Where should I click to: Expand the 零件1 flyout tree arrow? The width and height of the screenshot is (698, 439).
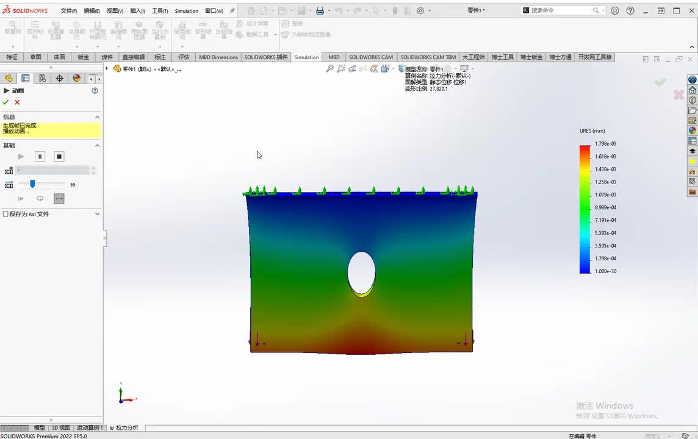click(x=107, y=68)
